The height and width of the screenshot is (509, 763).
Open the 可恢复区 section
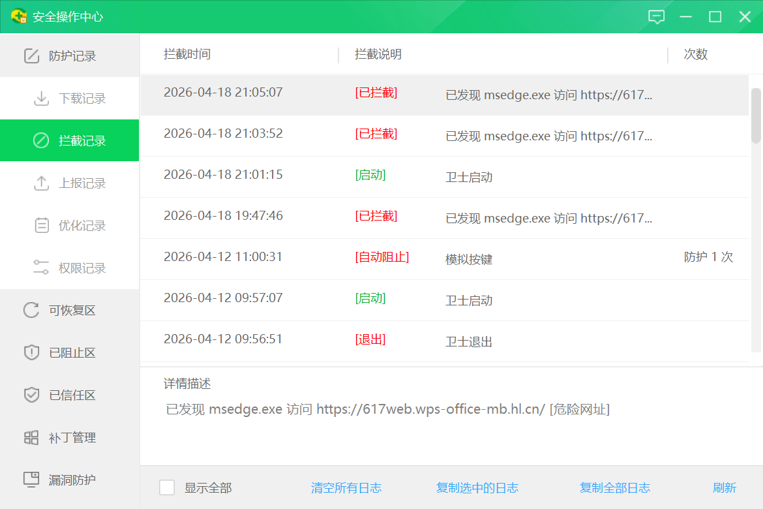(70, 310)
